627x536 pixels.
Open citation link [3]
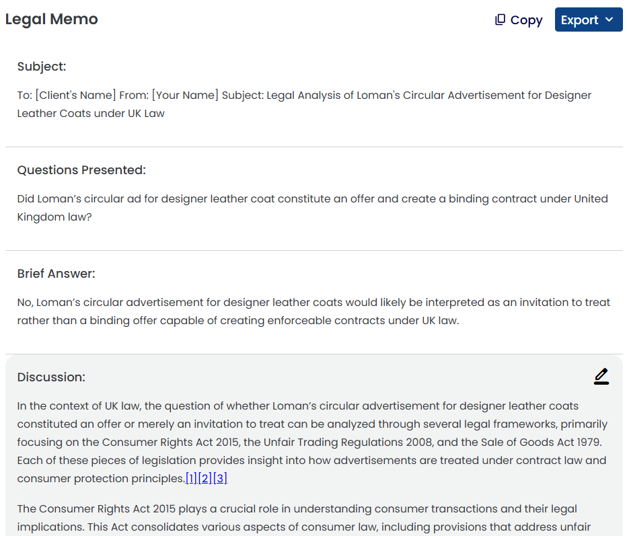[220, 478]
